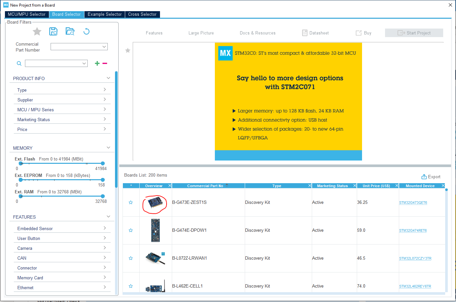The image size is (456, 302).
Task: Click the Start Project button
Action: [414, 33]
